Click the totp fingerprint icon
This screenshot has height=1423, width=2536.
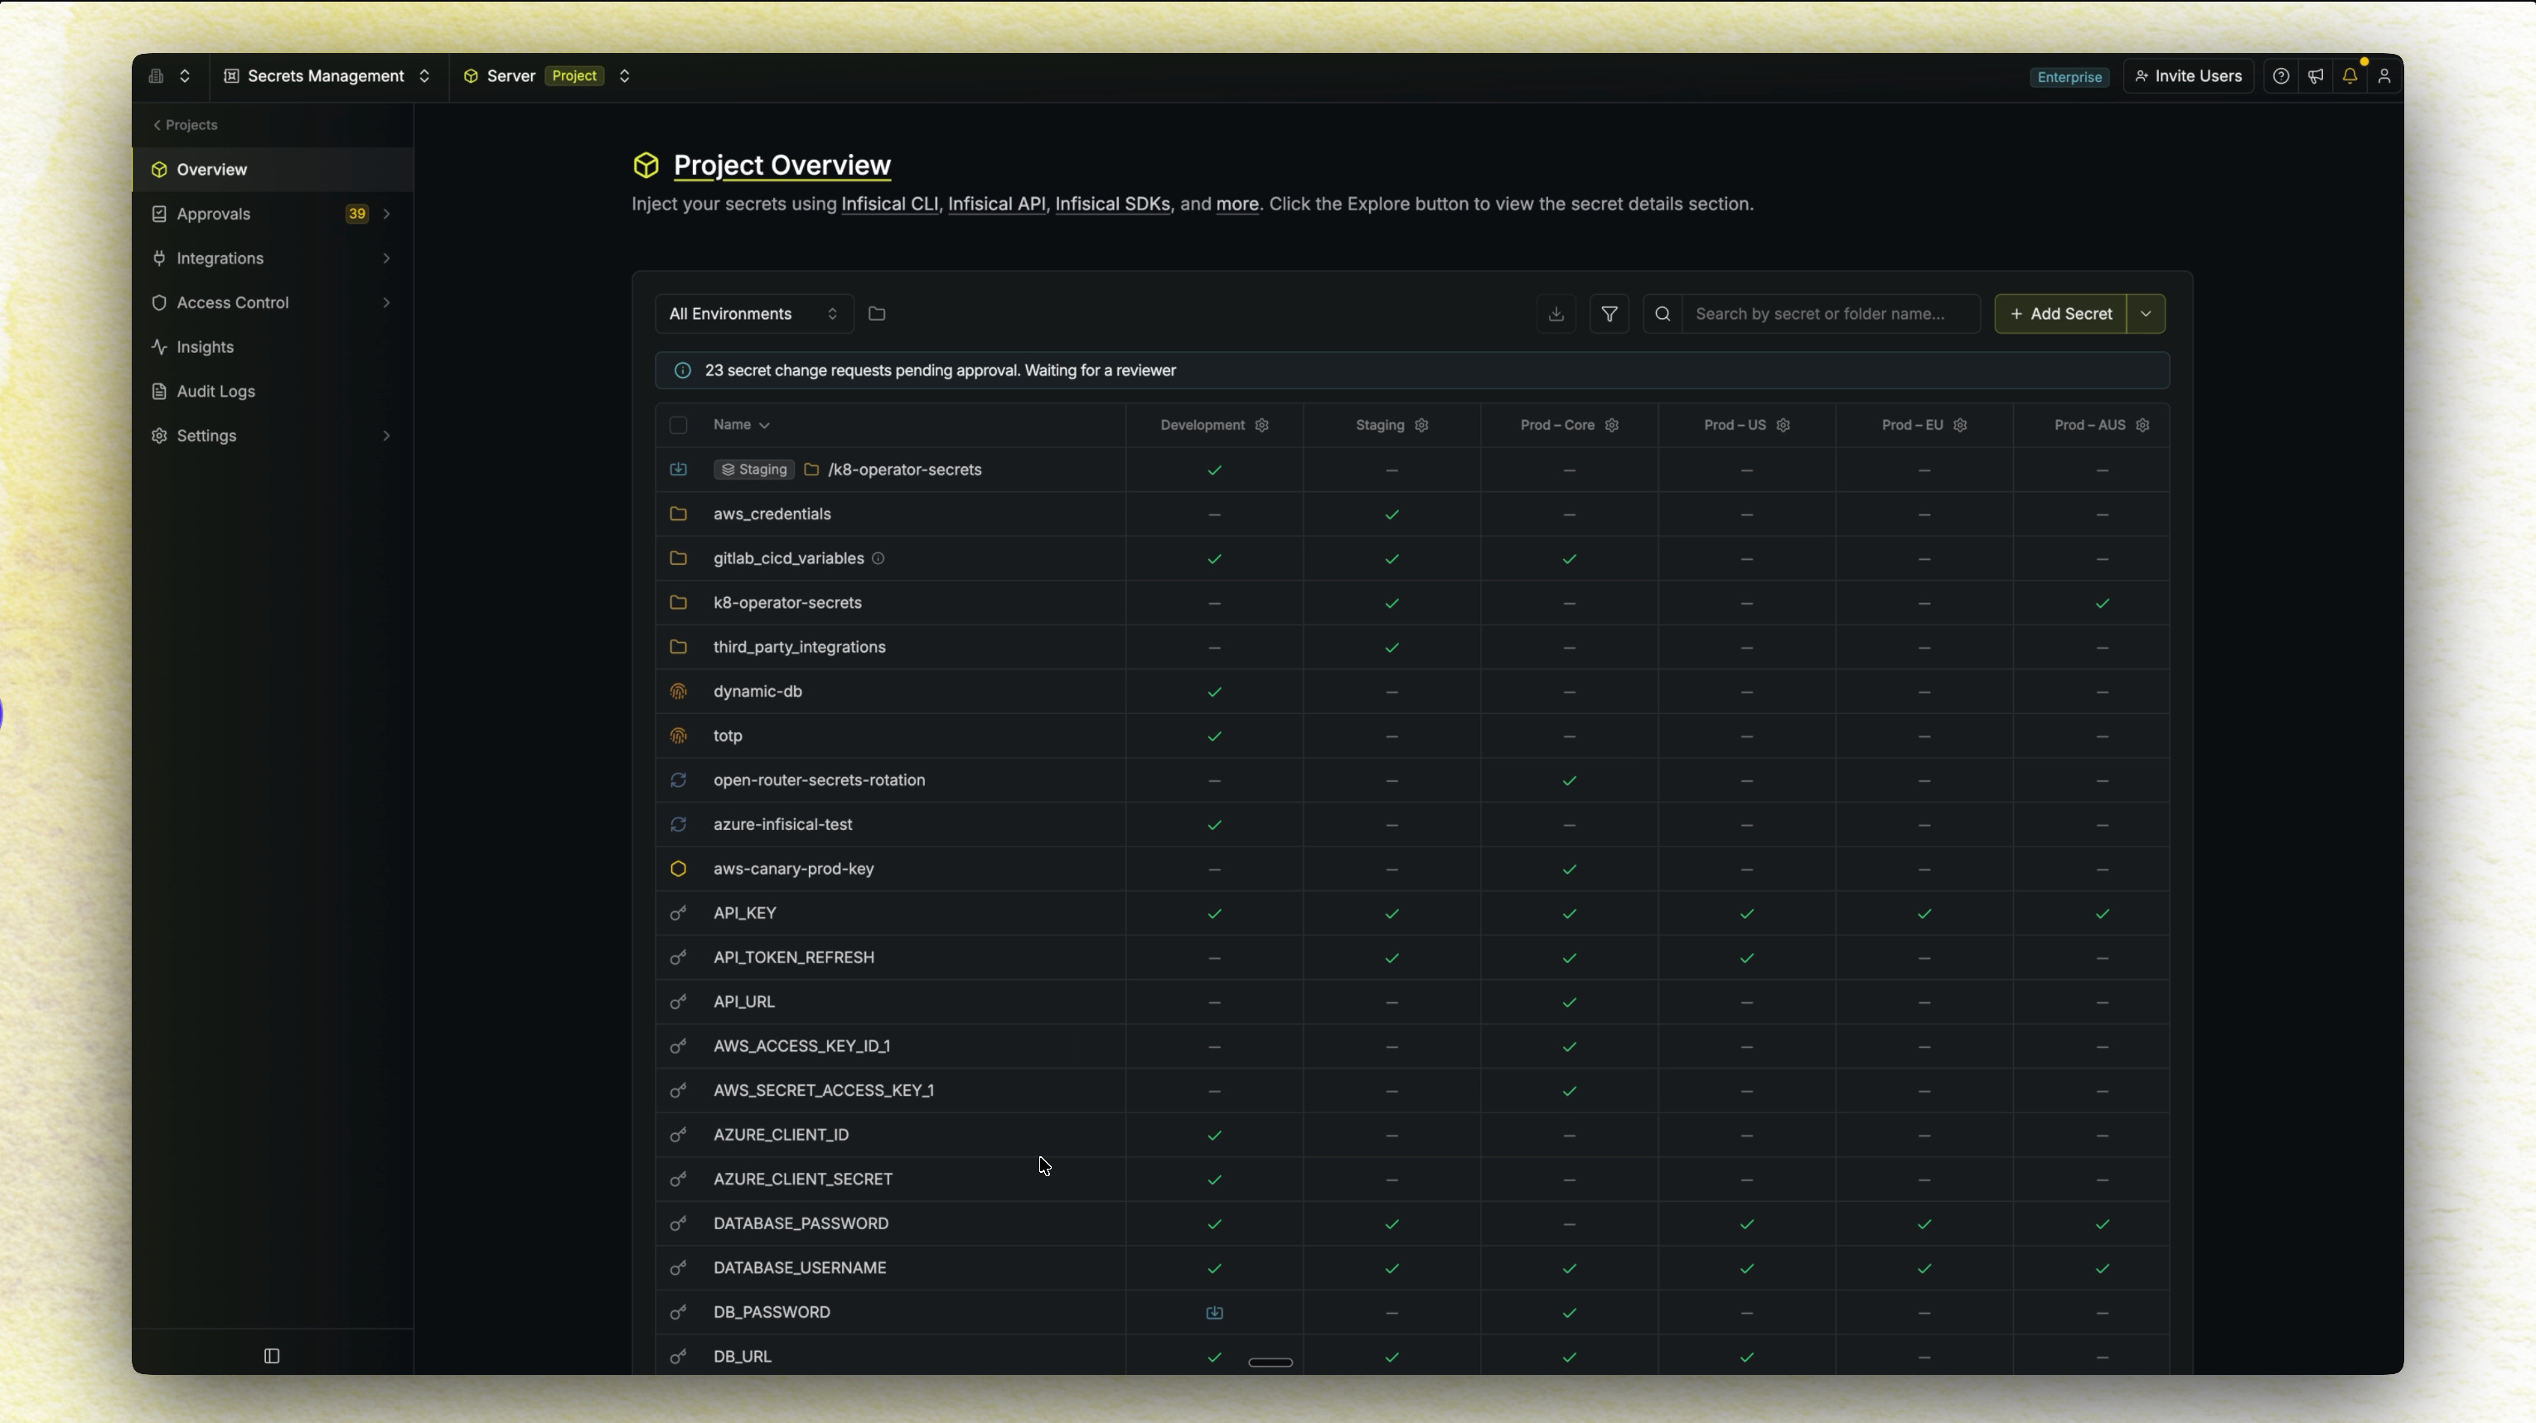678,736
